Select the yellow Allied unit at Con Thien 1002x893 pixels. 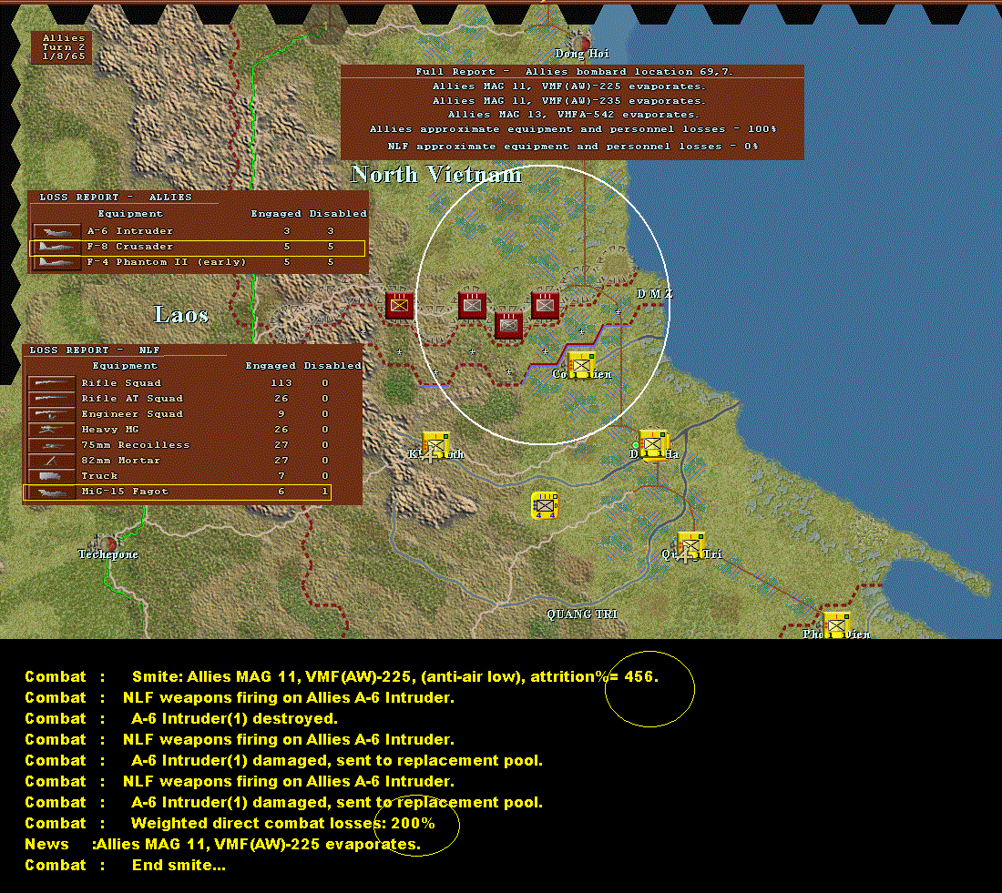click(x=581, y=365)
